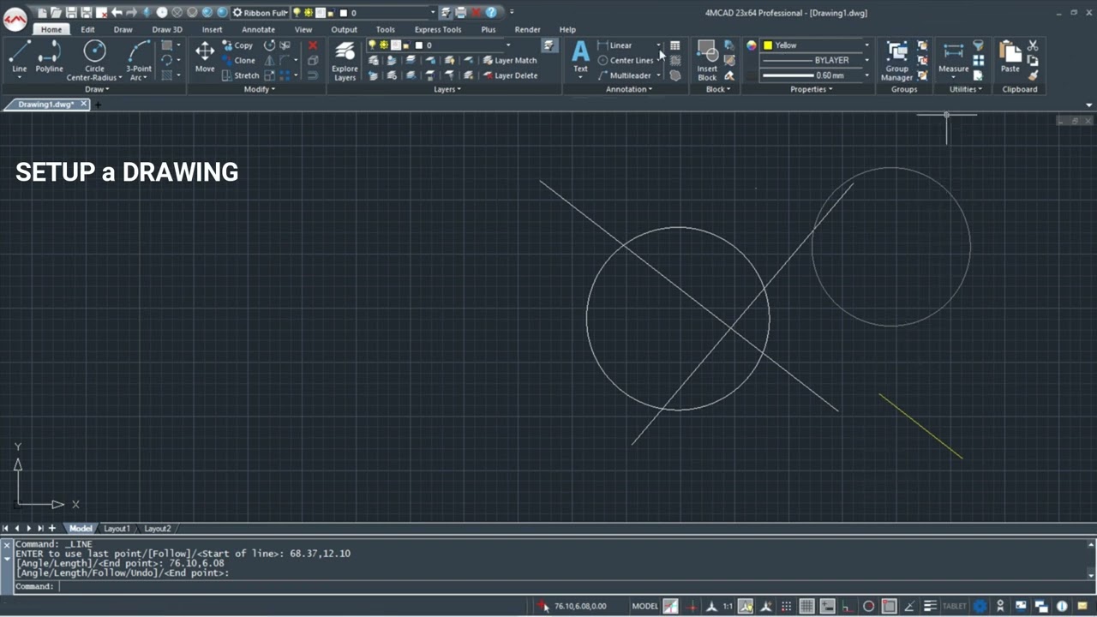Screen dimensions: 1097x617
Task: Click coordinates readout 76.10,6.08,0.00
Action: coord(580,606)
